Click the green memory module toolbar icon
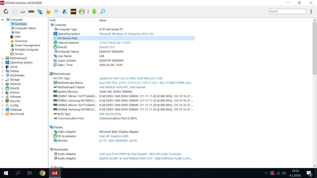This screenshot has width=317, height=178. [x=32, y=12]
